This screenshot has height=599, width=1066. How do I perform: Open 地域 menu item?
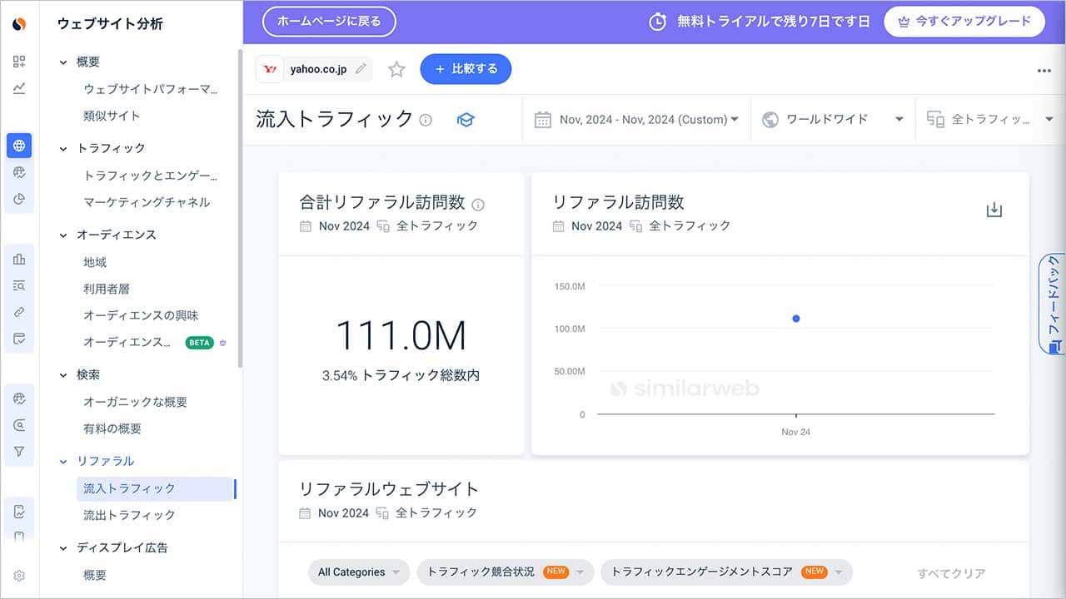tap(95, 262)
